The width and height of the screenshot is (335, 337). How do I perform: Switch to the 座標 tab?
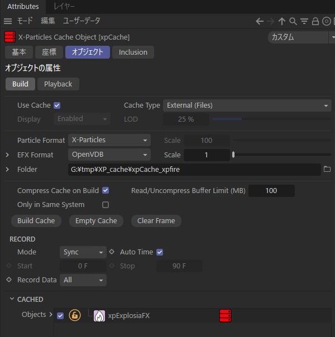pos(49,52)
